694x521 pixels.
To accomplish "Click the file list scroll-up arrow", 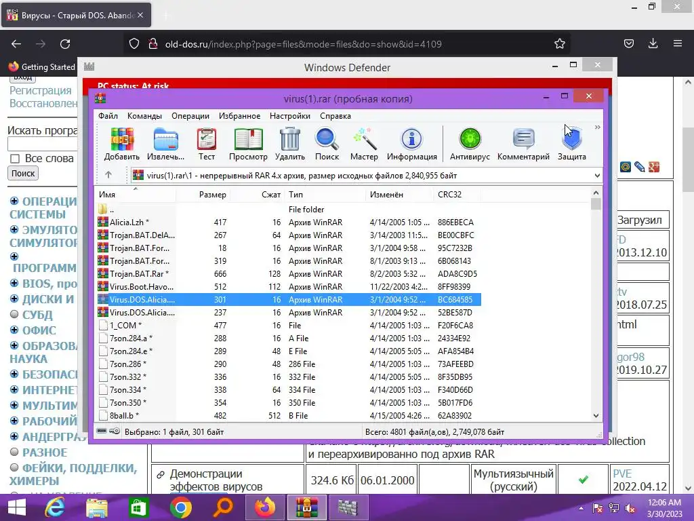I will click(596, 193).
